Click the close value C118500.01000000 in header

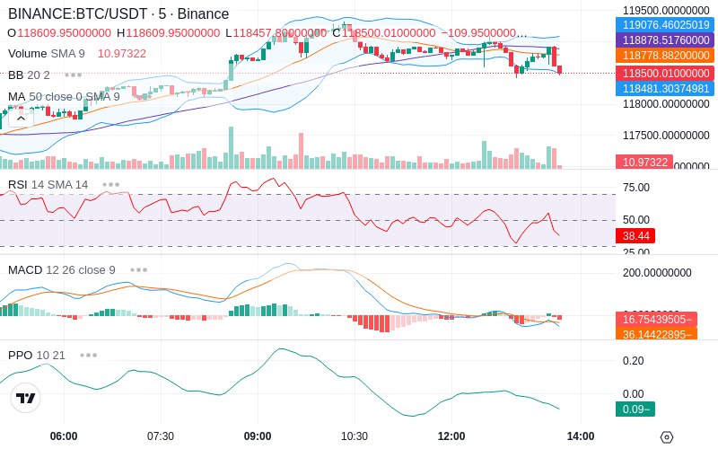click(x=384, y=33)
